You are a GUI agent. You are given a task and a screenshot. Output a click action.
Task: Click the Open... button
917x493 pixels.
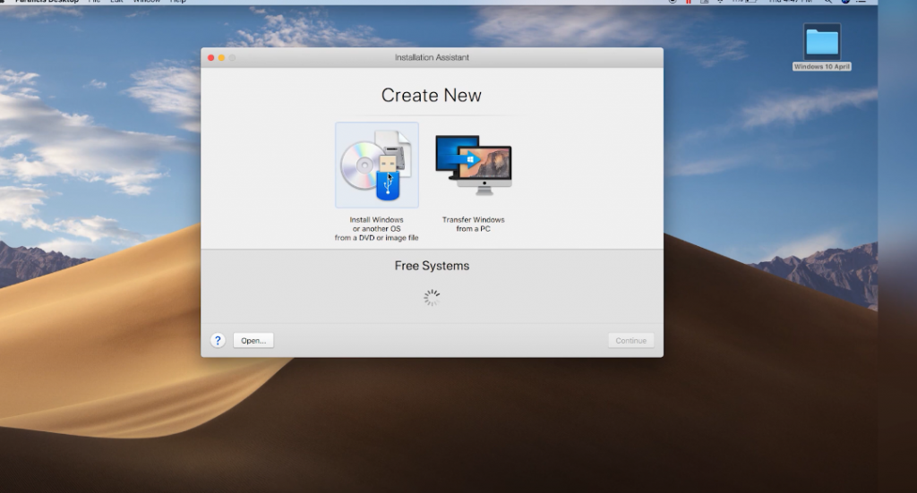click(253, 341)
